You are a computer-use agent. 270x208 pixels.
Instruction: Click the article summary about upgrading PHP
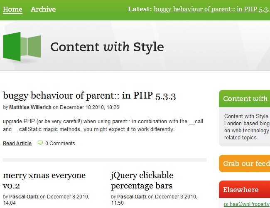[x=103, y=125]
